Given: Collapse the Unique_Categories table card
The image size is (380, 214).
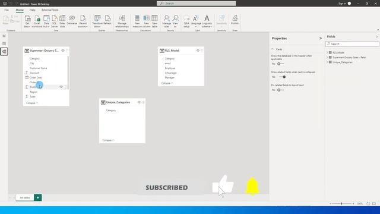Looking at the screenshot, I should [x=108, y=140].
